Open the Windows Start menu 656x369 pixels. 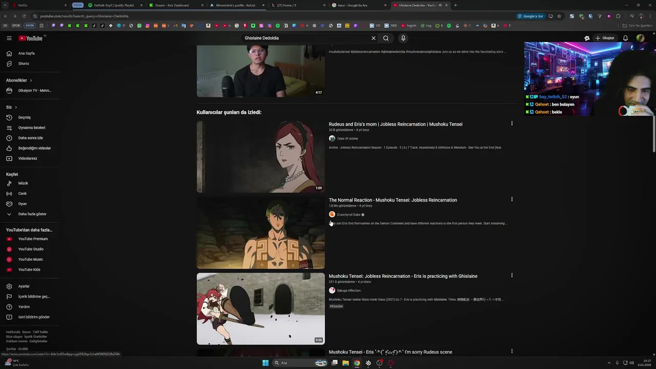[x=265, y=363]
